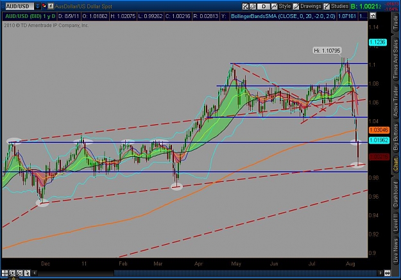Open the Style menu
This screenshot has width=401, height=280.
pos(284,6)
